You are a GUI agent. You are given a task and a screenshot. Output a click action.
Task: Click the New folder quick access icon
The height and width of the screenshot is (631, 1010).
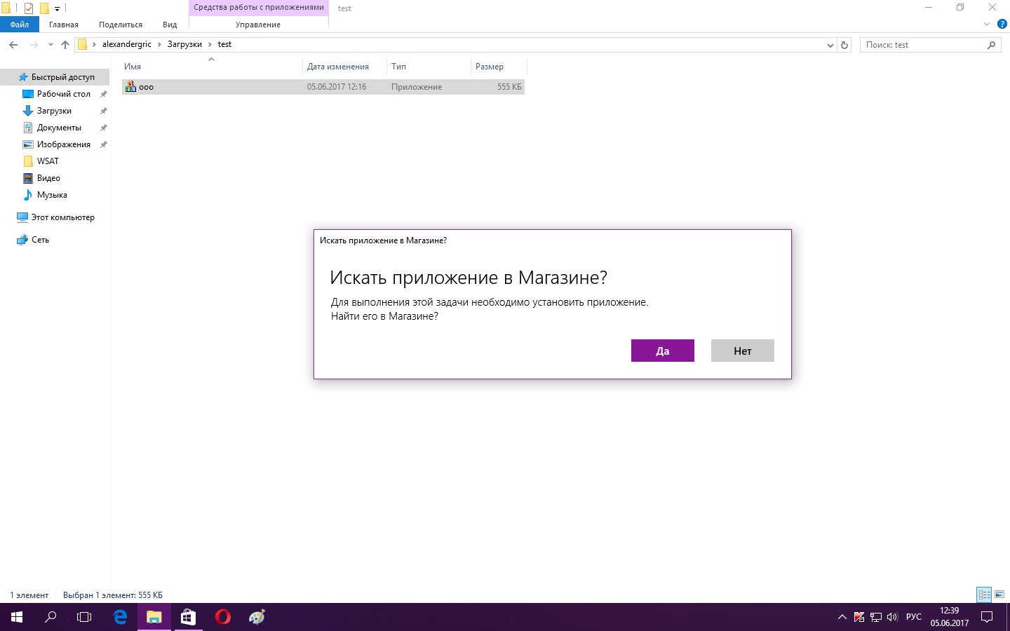[44, 8]
